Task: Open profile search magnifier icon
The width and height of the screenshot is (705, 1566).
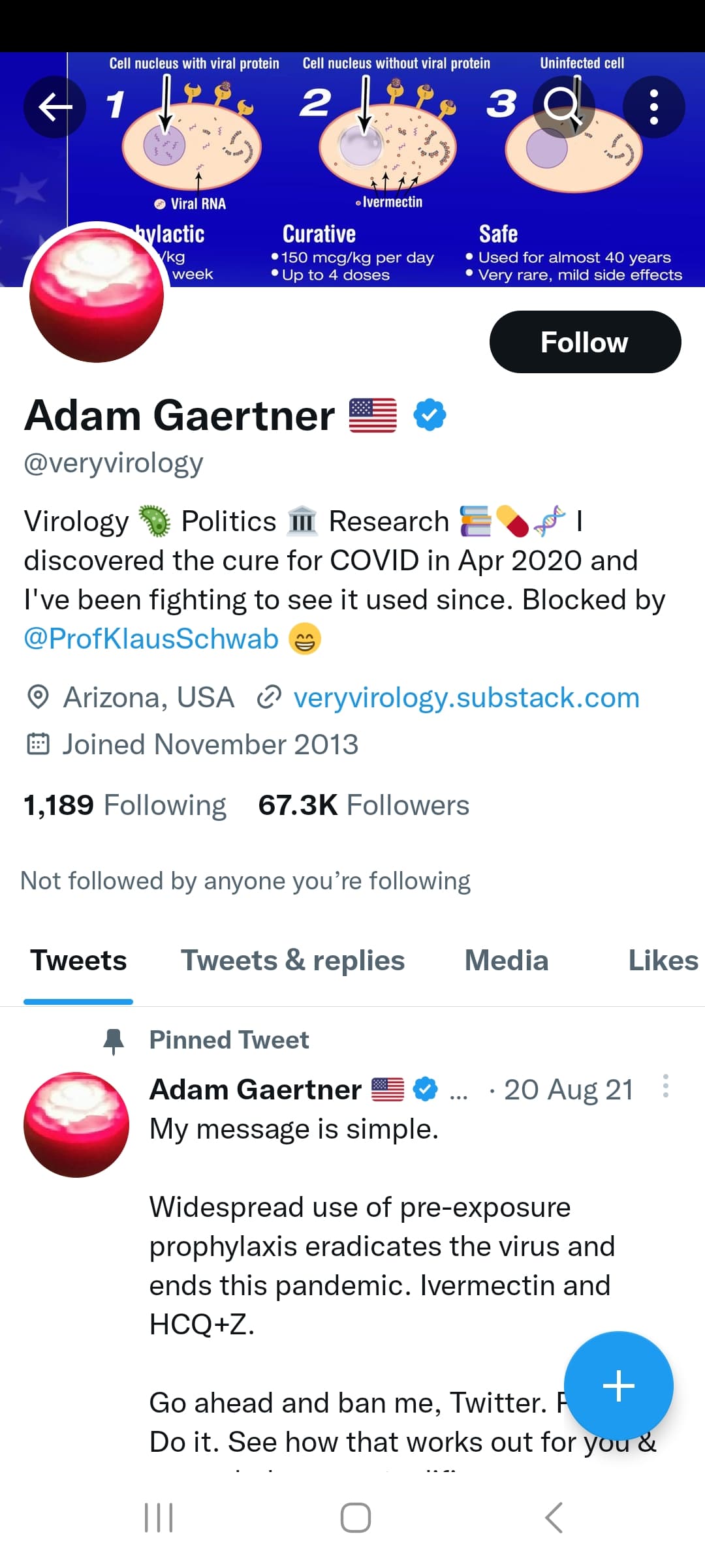Action: click(563, 107)
